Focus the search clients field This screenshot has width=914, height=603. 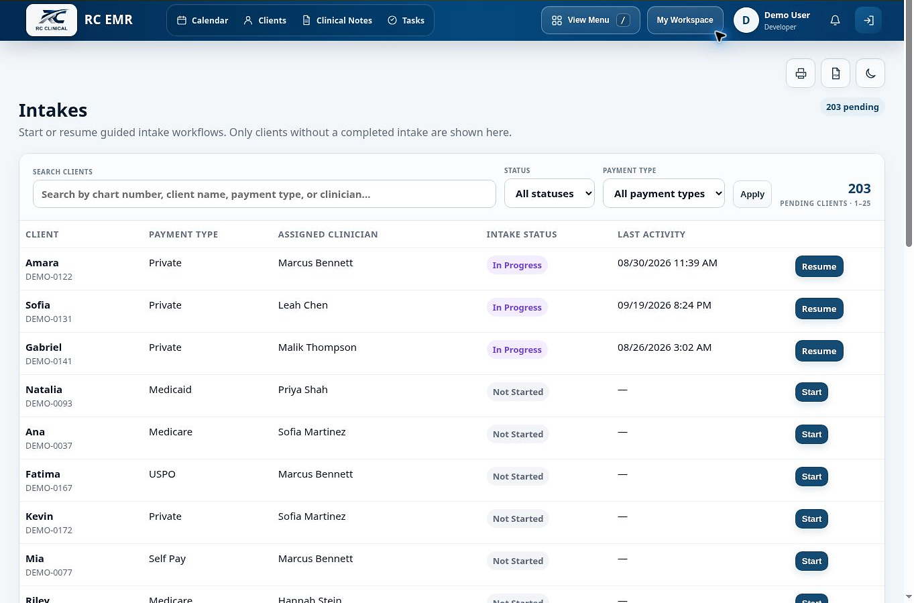tap(264, 194)
